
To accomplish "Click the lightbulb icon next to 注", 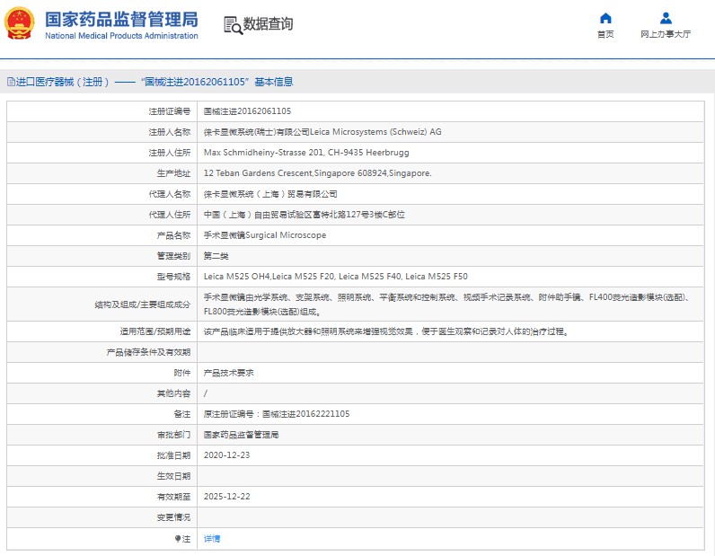I will coord(178,539).
